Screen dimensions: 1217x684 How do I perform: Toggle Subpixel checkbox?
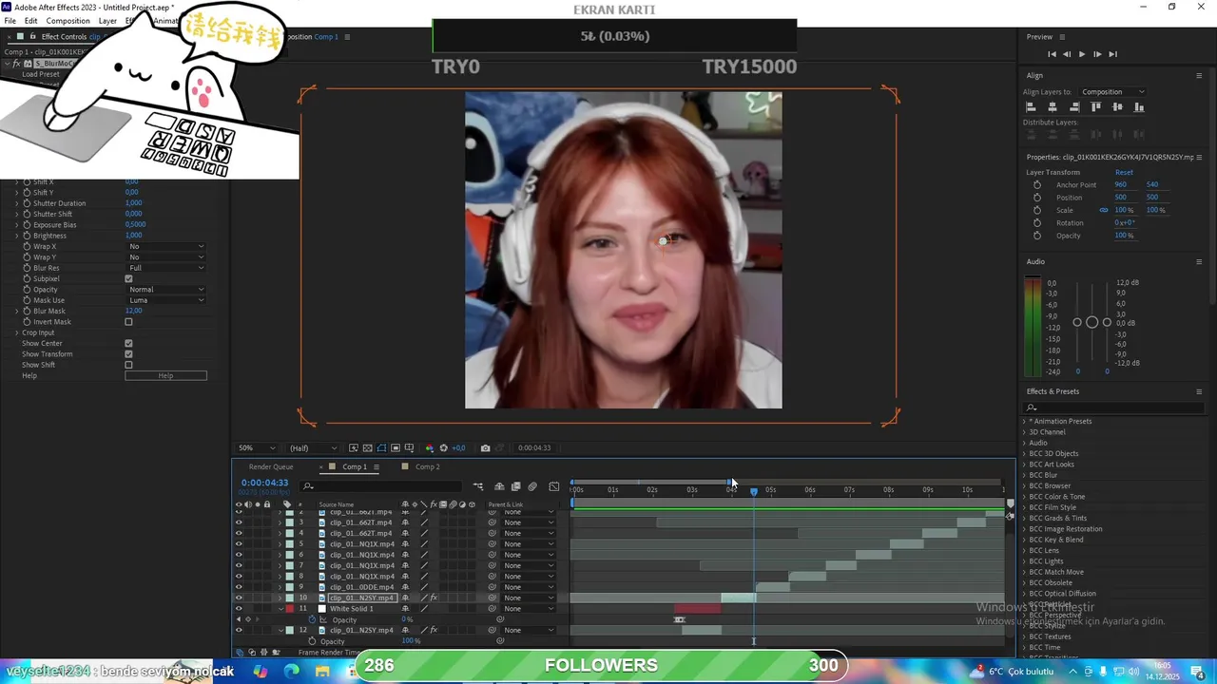tap(128, 279)
